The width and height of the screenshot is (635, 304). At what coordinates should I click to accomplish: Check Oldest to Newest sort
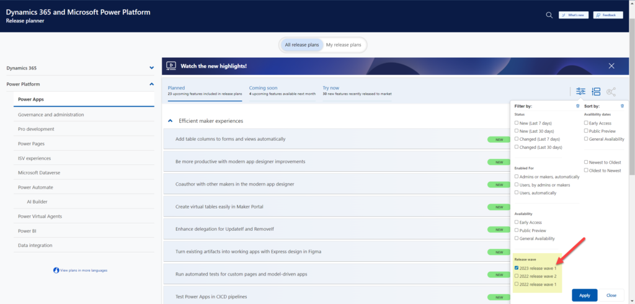tap(586, 170)
